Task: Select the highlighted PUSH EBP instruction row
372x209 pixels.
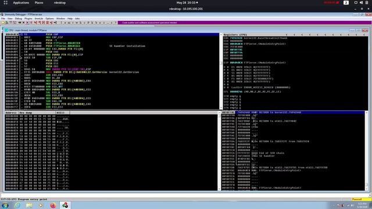Action: [x=112, y=35]
